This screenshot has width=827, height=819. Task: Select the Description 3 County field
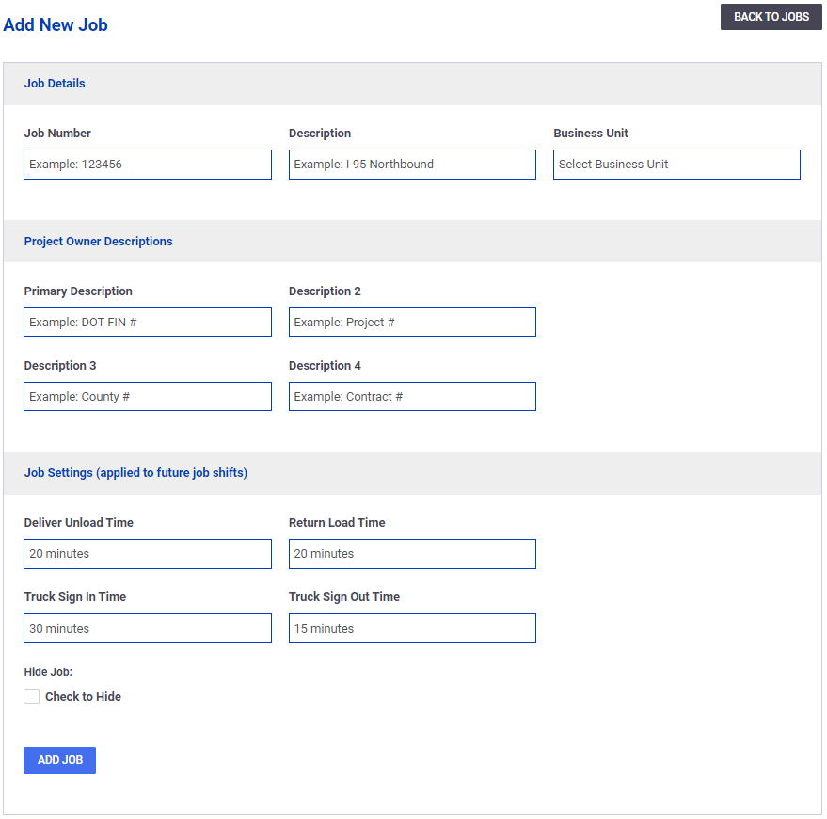pos(148,396)
